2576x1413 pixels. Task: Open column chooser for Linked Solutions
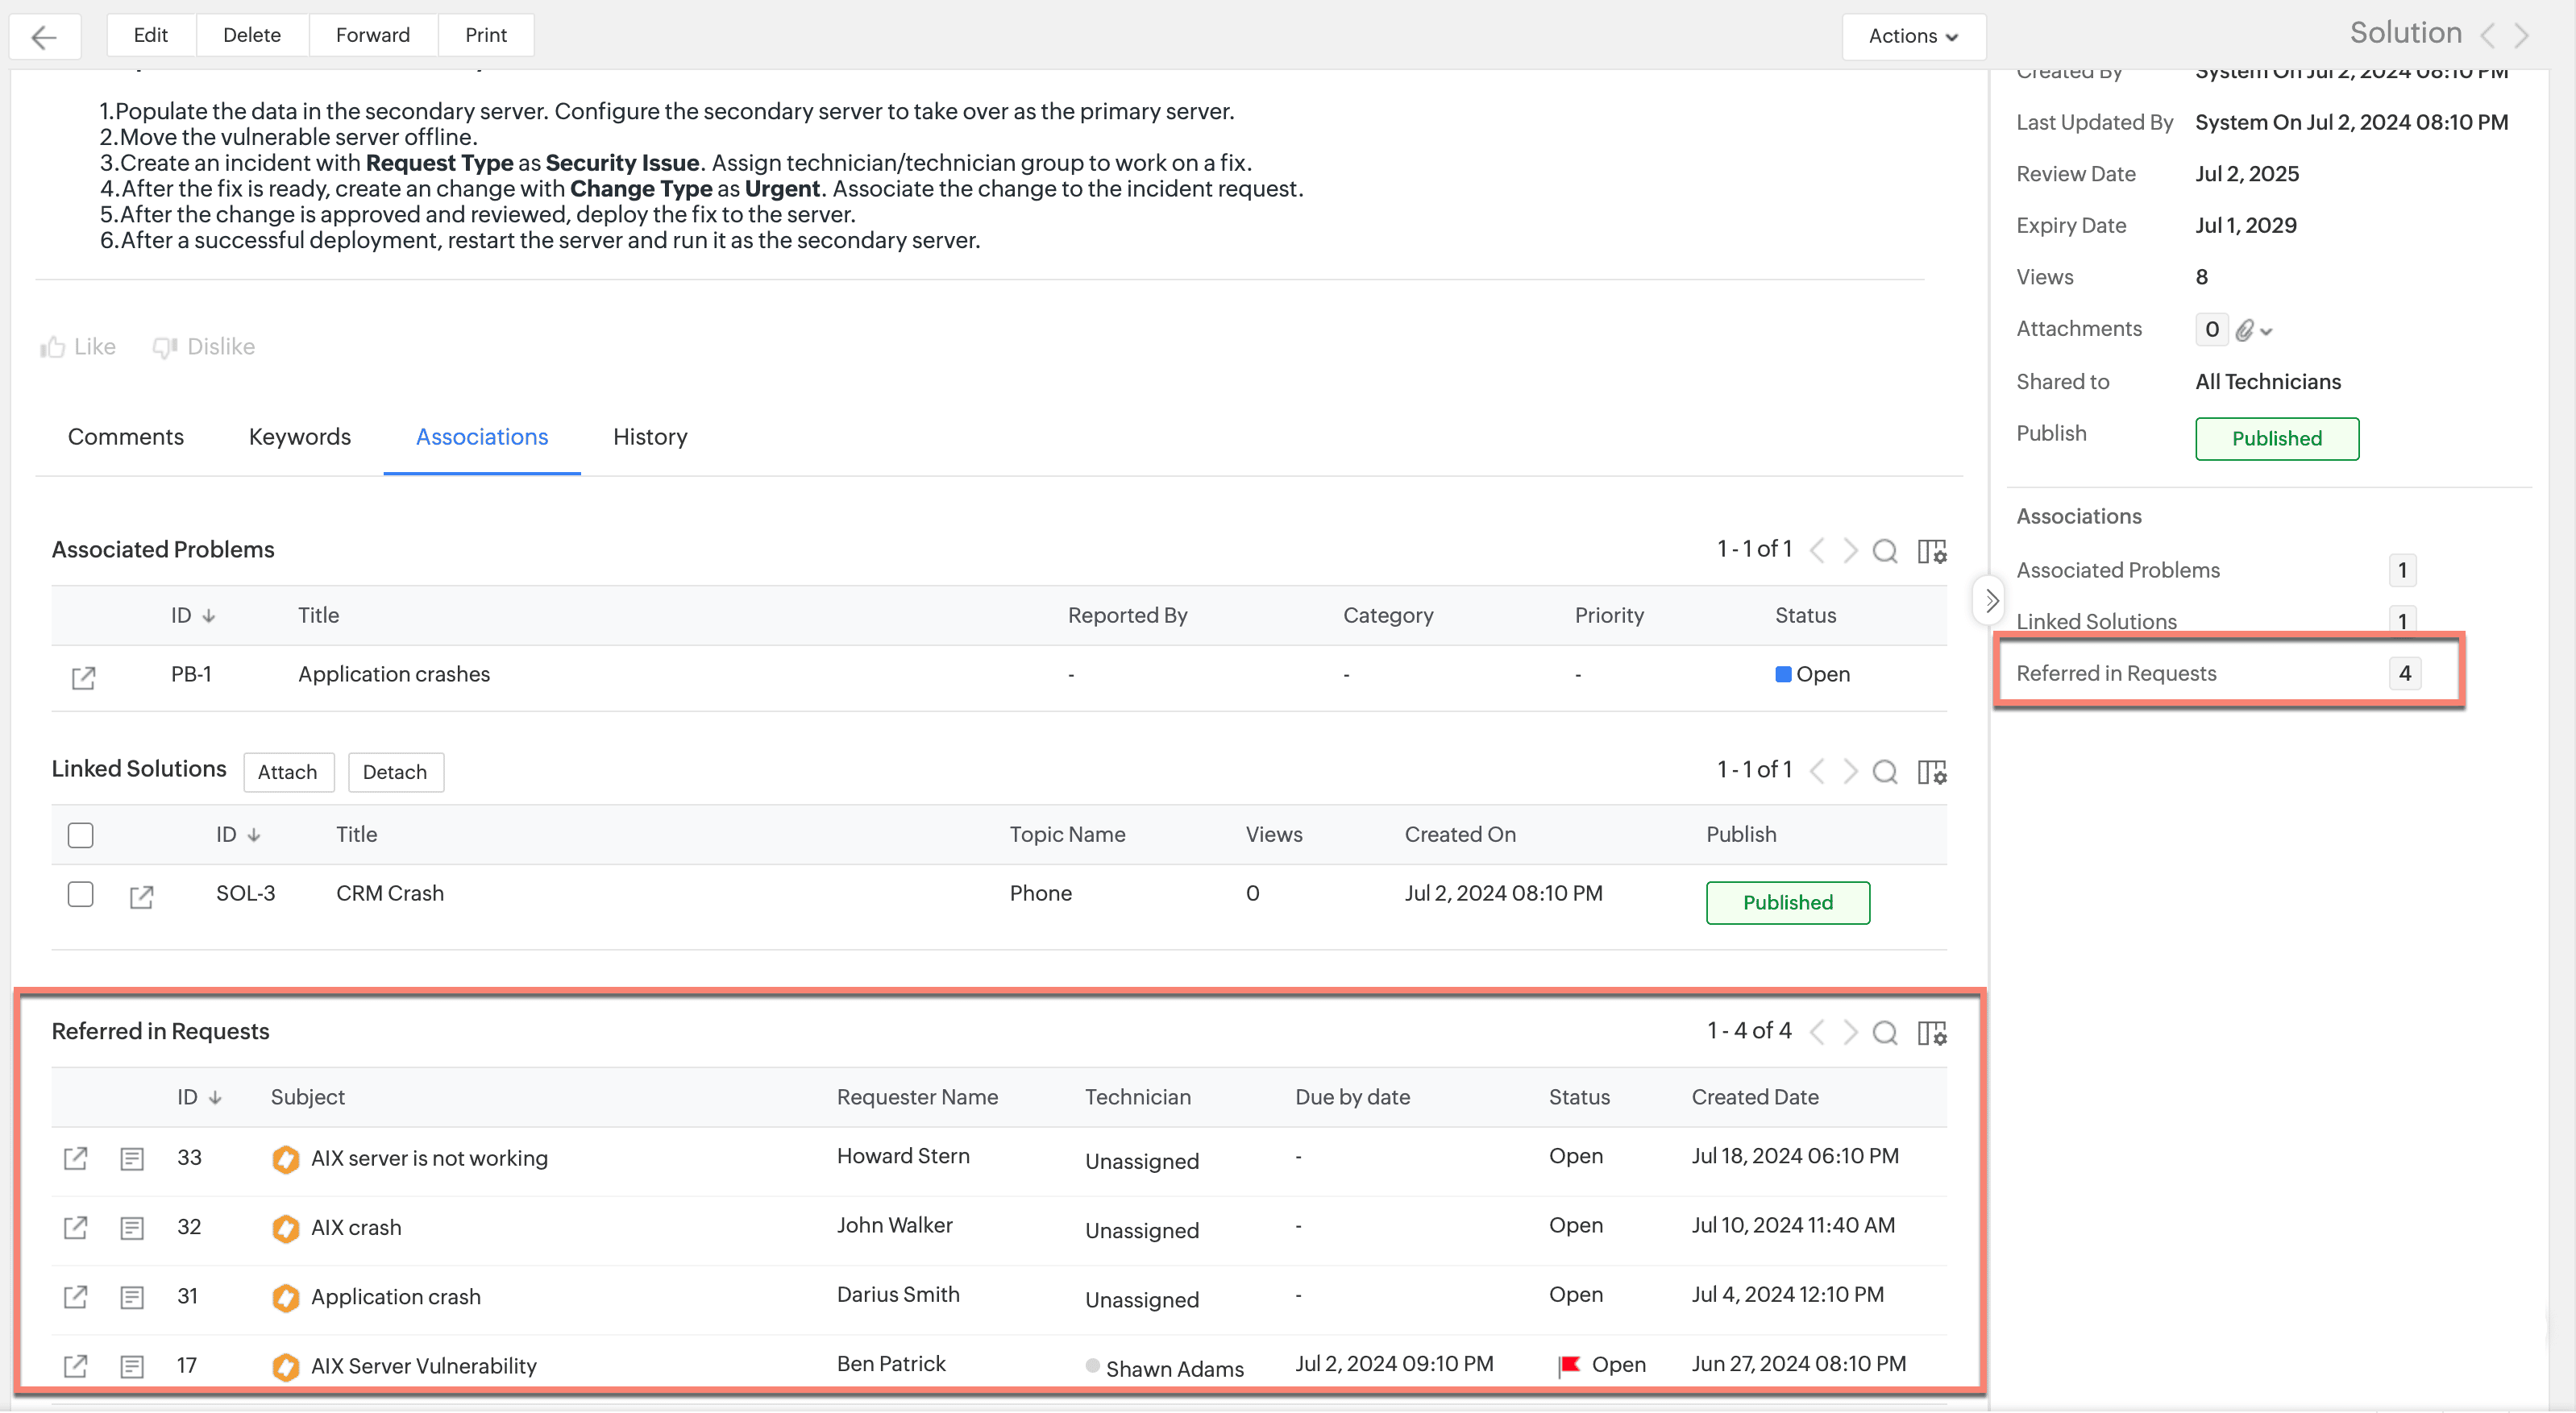[x=1931, y=772]
